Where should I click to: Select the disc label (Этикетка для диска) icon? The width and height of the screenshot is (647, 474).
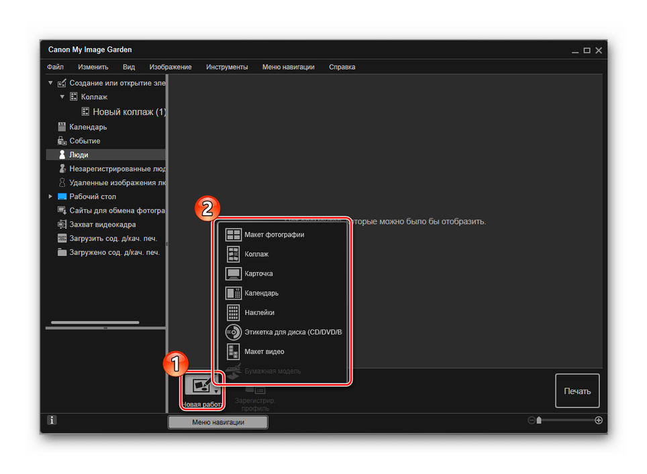(233, 332)
